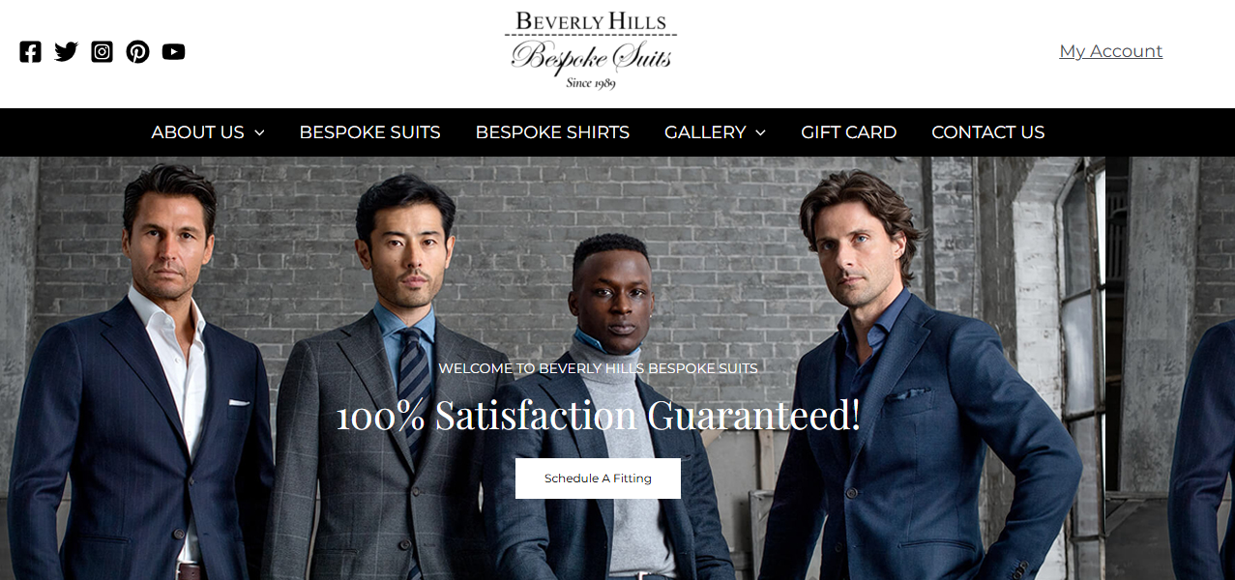Expand the About Us dropdown chevron
Screen dimensions: 1235x580
pyautogui.click(x=259, y=132)
